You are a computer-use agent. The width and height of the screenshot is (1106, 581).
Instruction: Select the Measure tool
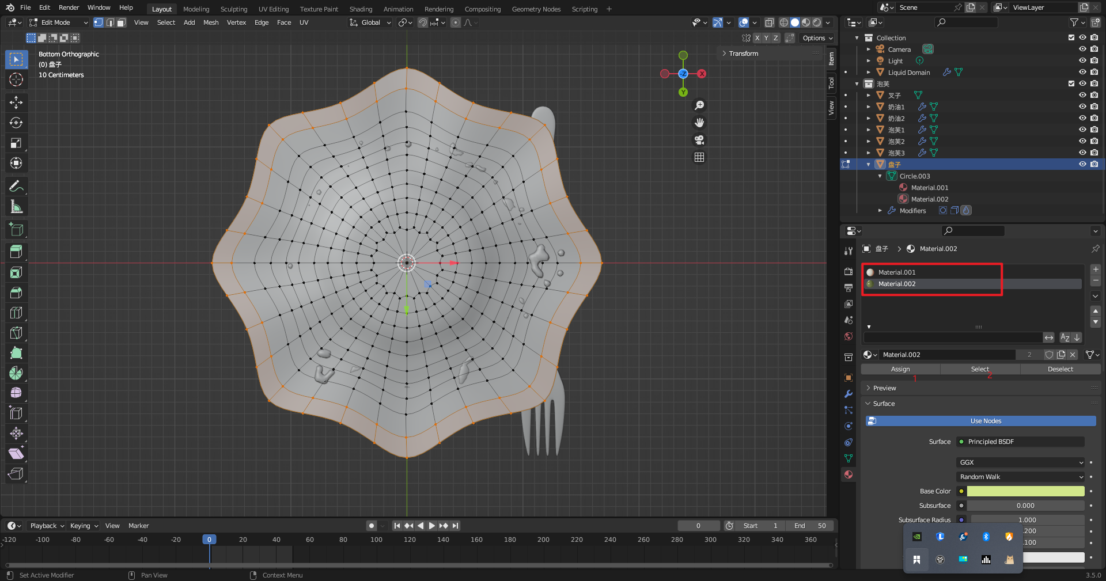point(16,206)
